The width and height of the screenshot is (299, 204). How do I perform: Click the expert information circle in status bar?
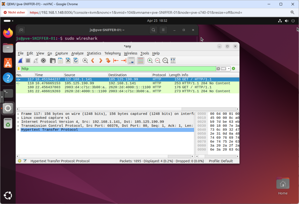[20, 161]
